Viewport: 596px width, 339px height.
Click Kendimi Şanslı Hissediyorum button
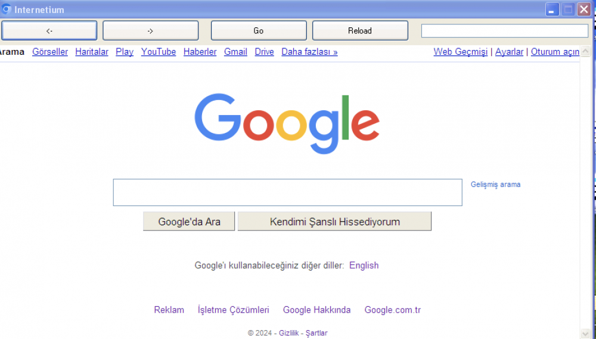pos(334,221)
